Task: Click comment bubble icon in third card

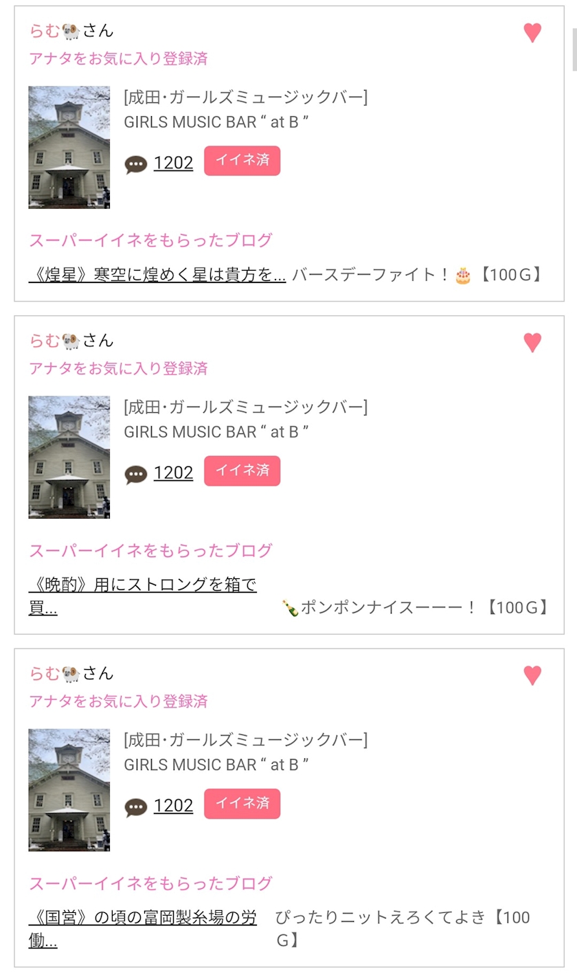Action: point(136,807)
